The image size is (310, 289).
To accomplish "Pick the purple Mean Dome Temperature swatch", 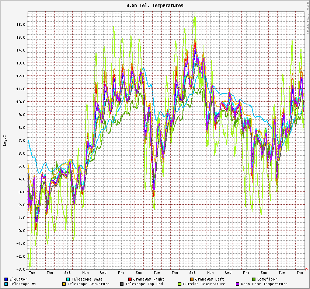I will [238, 284].
